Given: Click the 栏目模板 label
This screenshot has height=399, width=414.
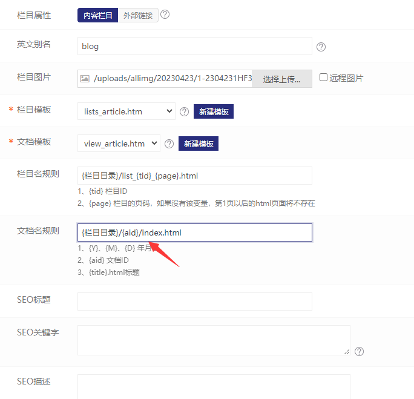Looking at the screenshot, I should point(34,110).
